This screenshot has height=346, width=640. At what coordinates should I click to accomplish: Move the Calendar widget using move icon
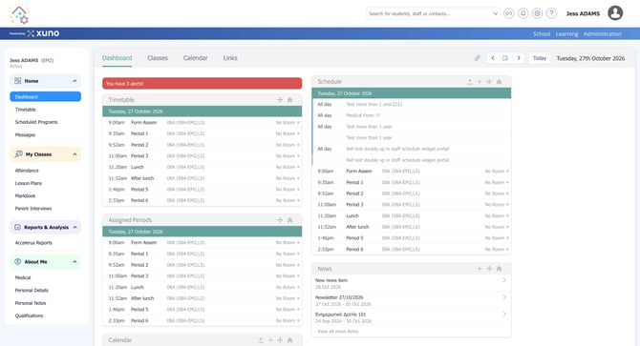pyautogui.click(x=280, y=340)
